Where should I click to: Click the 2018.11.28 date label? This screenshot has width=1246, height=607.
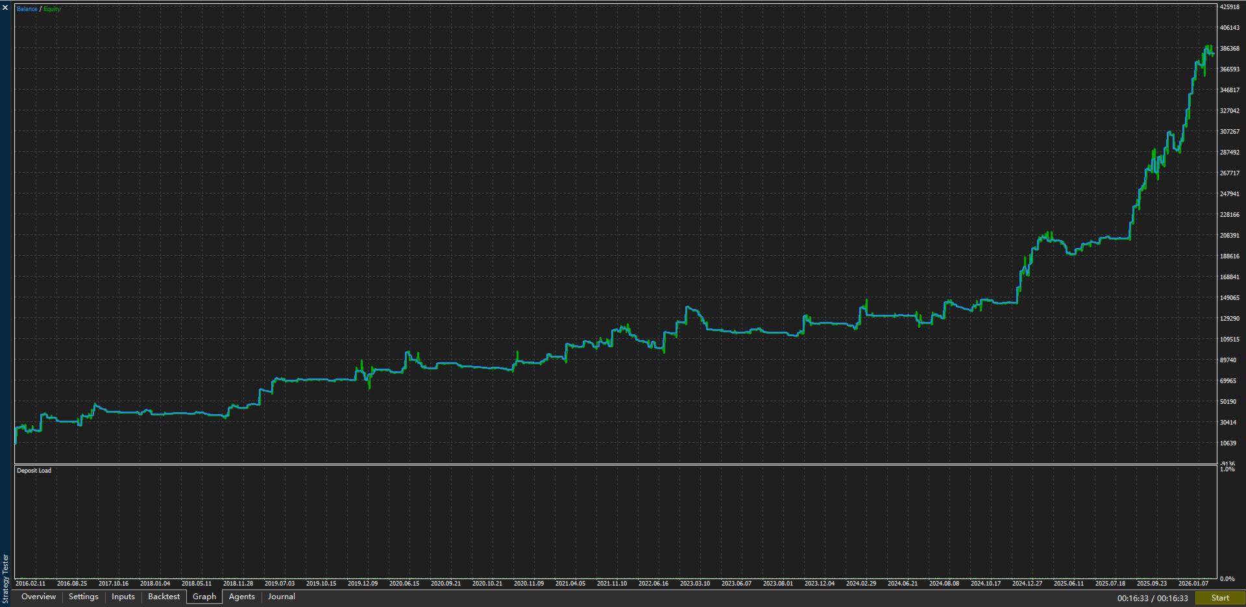click(238, 584)
